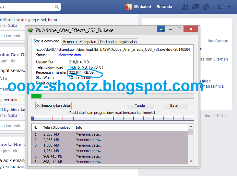Click the 14,616 MB downloaded value
This screenshot has height=176, width=237.
[78, 67]
